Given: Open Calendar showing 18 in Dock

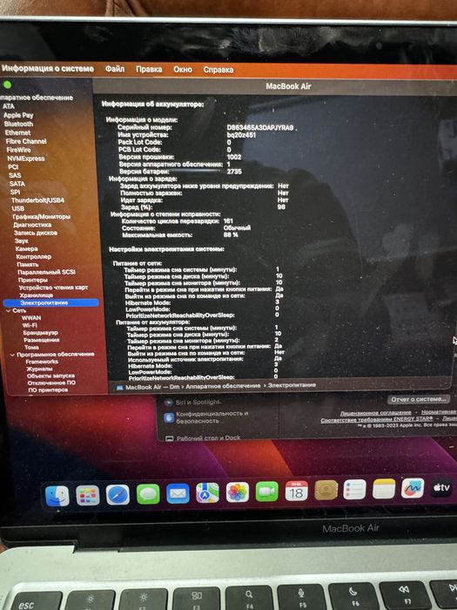Looking at the screenshot, I should point(297,491).
